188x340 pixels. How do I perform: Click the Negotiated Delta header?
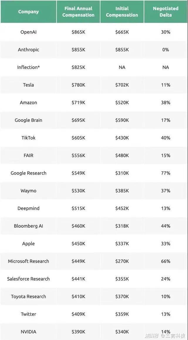166,12
